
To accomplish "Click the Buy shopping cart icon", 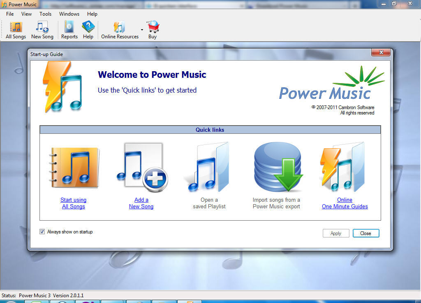I will tap(153, 30).
